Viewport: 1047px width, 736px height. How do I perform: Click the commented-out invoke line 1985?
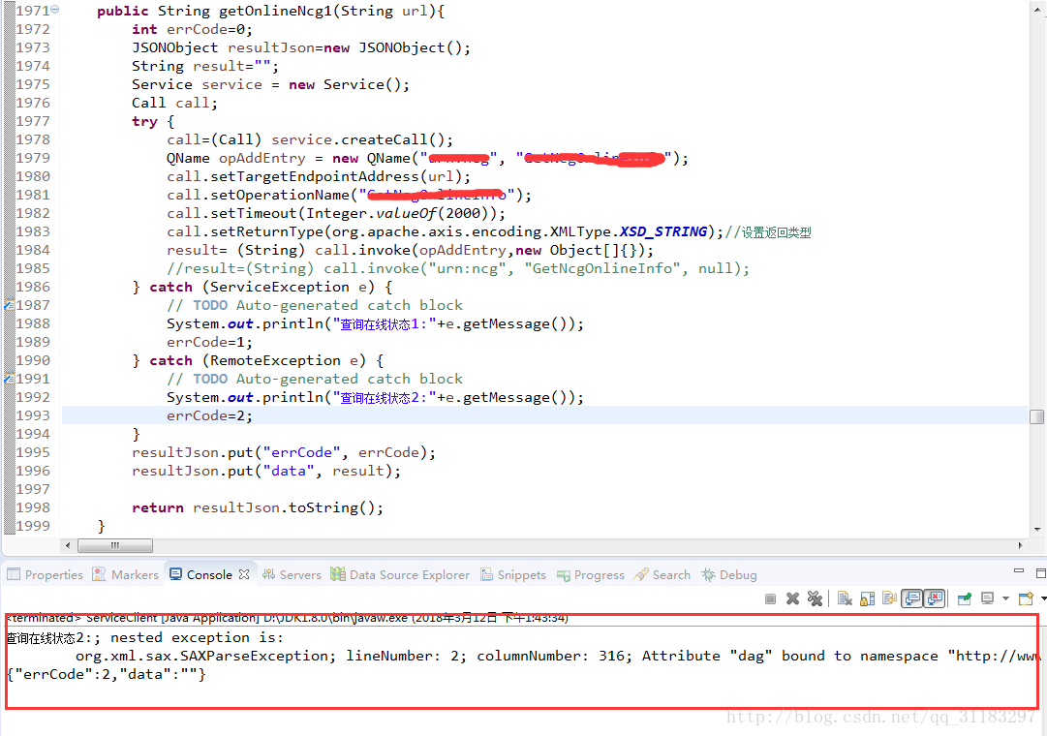tap(458, 268)
